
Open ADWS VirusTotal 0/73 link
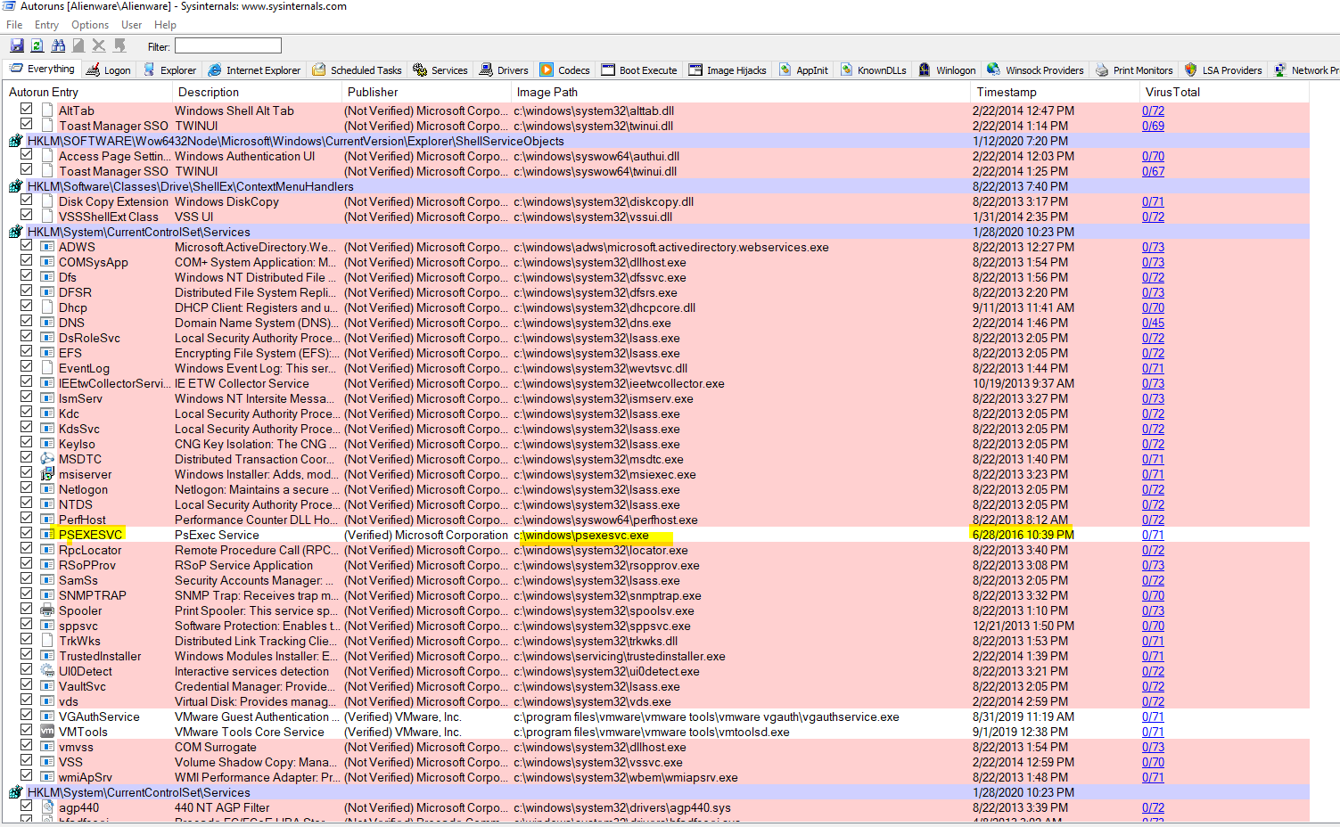click(x=1153, y=247)
